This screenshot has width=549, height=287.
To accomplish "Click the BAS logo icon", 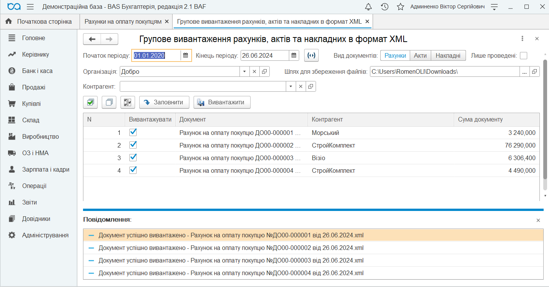I will [x=14, y=7].
